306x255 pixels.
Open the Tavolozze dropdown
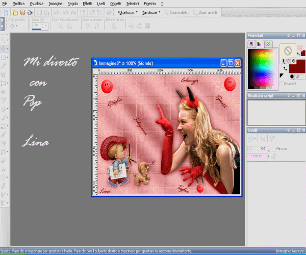(151, 11)
